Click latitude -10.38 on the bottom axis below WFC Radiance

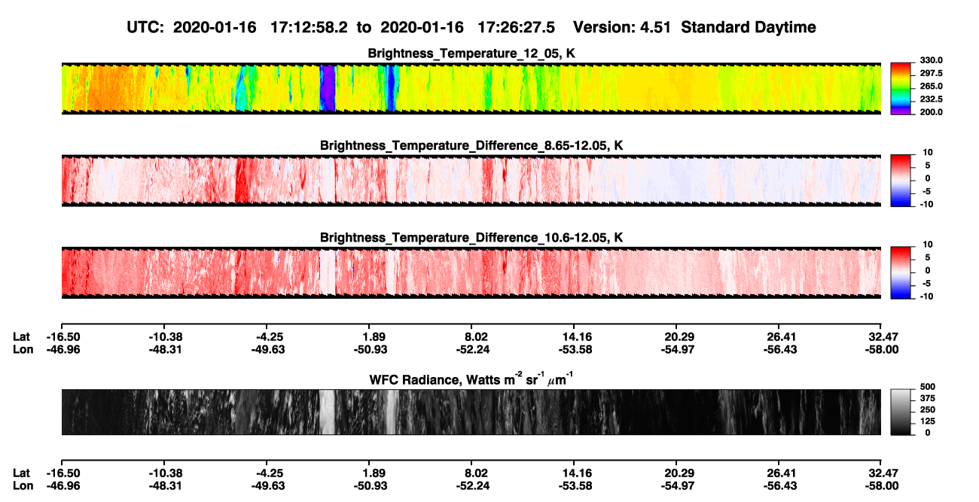(x=166, y=473)
